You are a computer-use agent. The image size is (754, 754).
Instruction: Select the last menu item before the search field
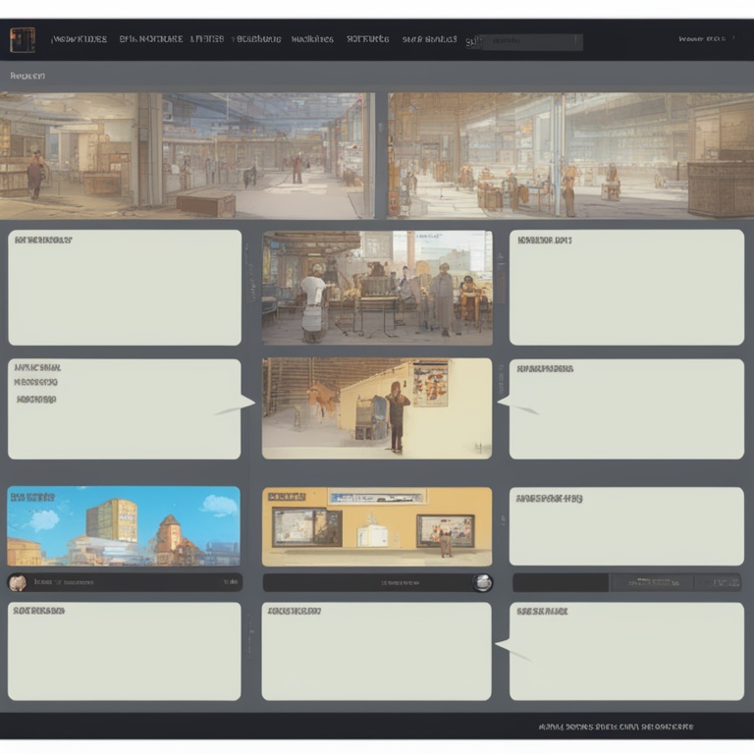[429, 40]
